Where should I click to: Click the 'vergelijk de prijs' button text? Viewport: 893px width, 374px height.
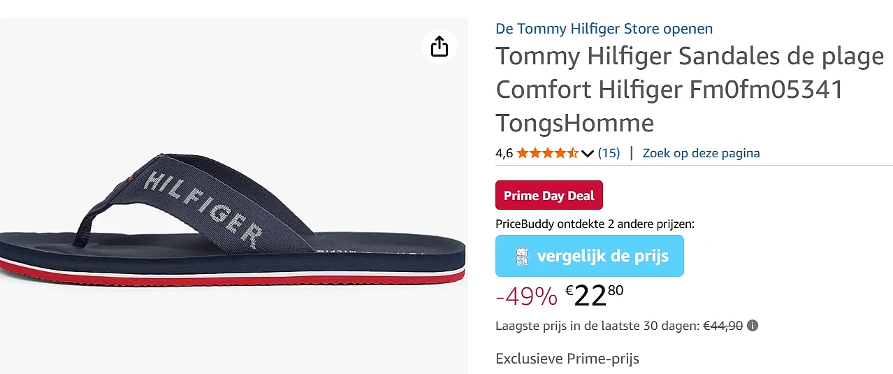[x=602, y=256]
